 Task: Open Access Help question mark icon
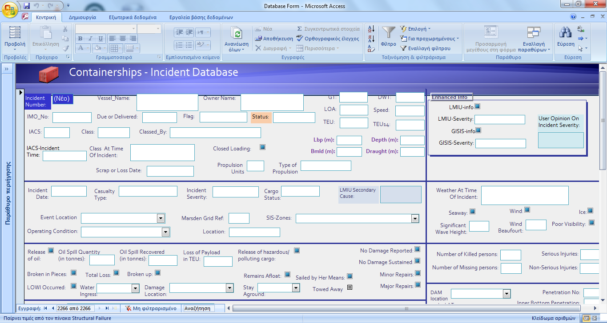(573, 17)
